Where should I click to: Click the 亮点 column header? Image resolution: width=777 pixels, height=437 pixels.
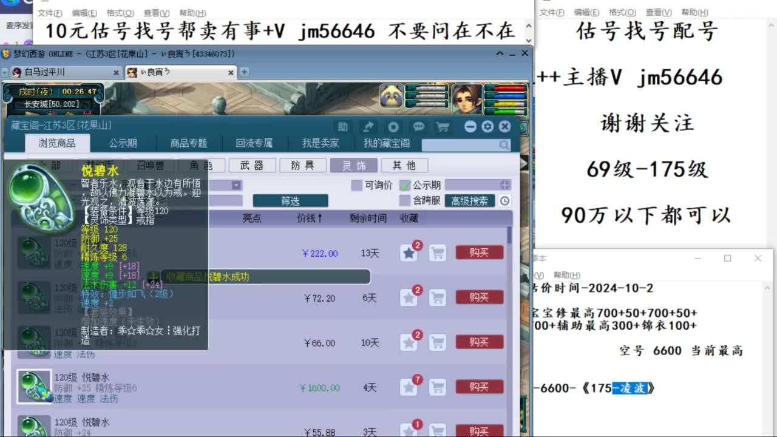[x=252, y=218]
